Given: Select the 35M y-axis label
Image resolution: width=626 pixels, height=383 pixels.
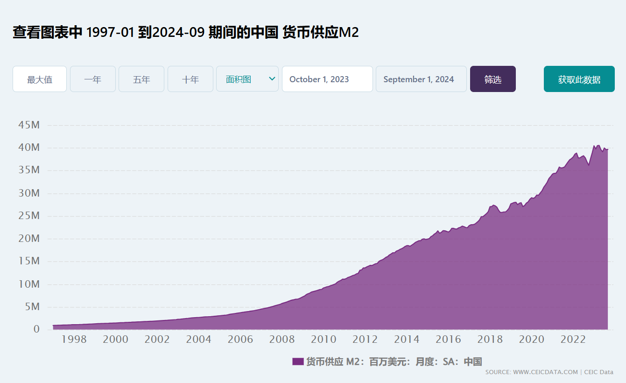Looking at the screenshot, I should pyautogui.click(x=29, y=170).
